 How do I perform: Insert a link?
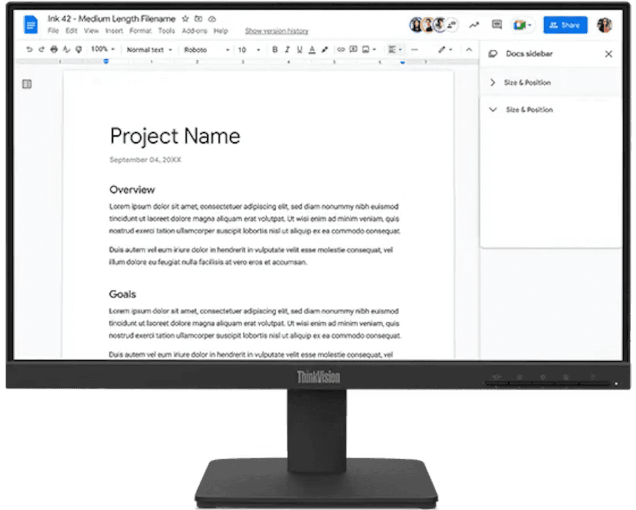341,49
